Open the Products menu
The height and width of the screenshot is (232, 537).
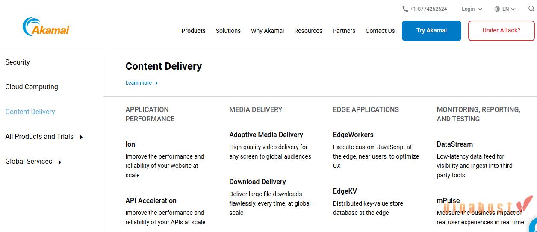[x=193, y=31]
